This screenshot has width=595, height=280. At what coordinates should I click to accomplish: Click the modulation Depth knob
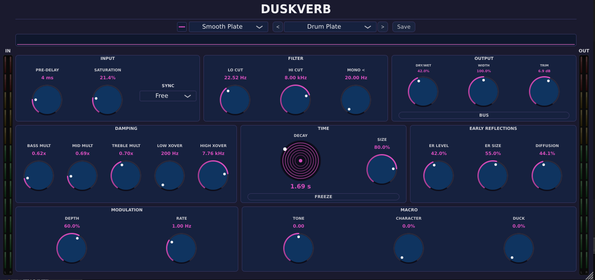click(x=72, y=248)
